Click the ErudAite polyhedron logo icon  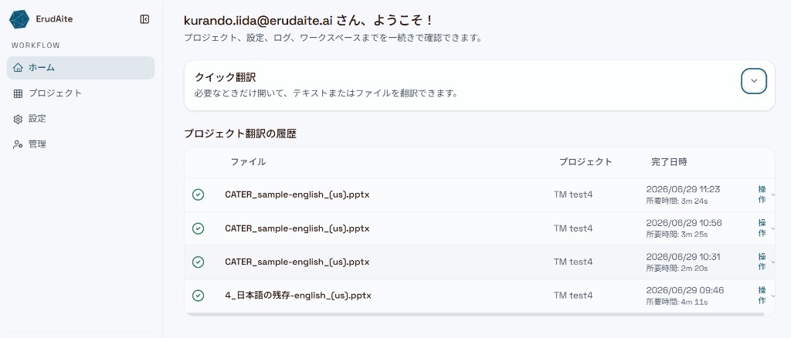pos(19,19)
